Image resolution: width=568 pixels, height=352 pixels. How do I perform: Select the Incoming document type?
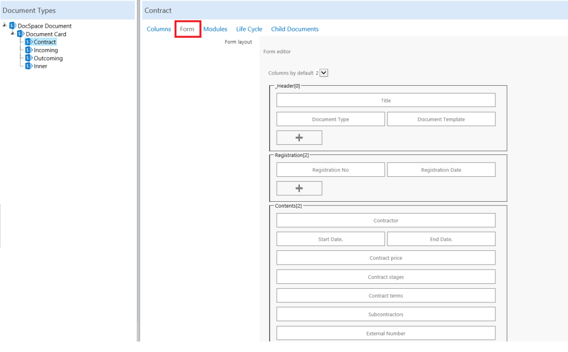(46, 50)
